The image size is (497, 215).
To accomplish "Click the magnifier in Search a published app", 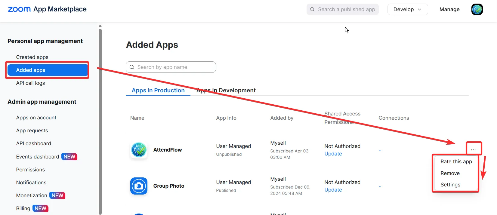I will click(312, 9).
